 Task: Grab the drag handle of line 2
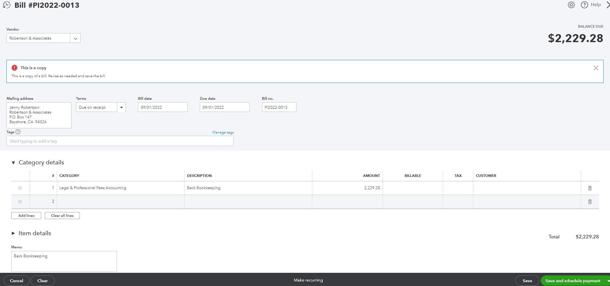tap(20, 201)
